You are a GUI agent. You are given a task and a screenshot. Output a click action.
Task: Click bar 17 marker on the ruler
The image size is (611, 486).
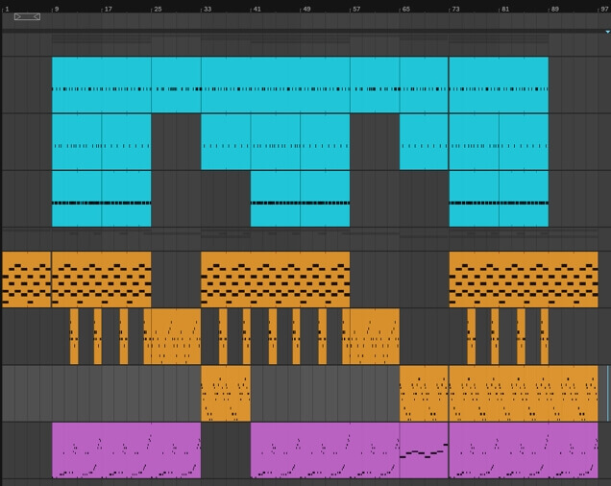tap(108, 9)
